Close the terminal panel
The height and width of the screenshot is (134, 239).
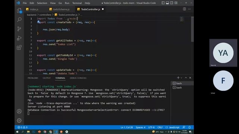(x=190, y=78)
